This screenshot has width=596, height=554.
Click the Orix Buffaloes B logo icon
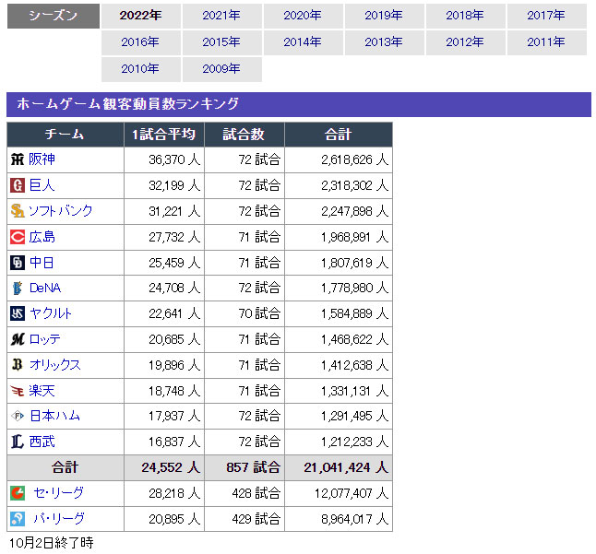[18, 365]
